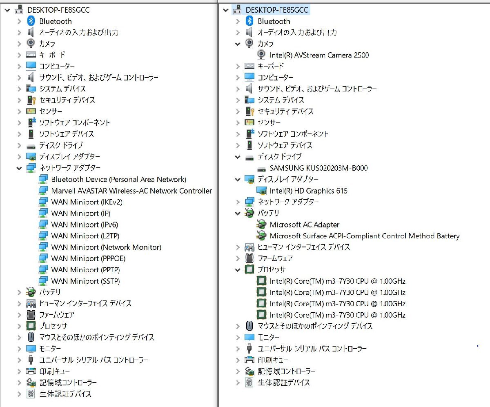Viewport: 490px width, 407px height.
Task: Select 記憶域コントローラー in right tree
Action: point(286,371)
